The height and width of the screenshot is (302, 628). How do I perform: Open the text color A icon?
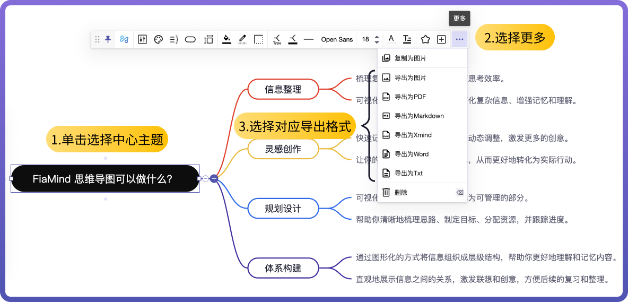391,39
